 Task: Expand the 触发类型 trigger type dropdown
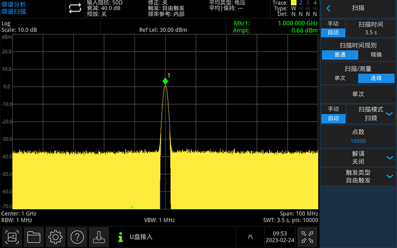point(389,176)
